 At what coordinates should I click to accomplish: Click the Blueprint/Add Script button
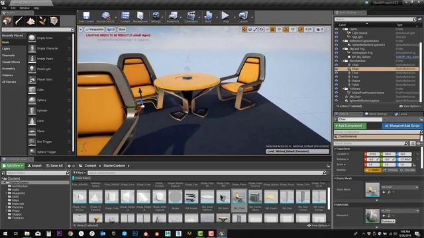402,126
